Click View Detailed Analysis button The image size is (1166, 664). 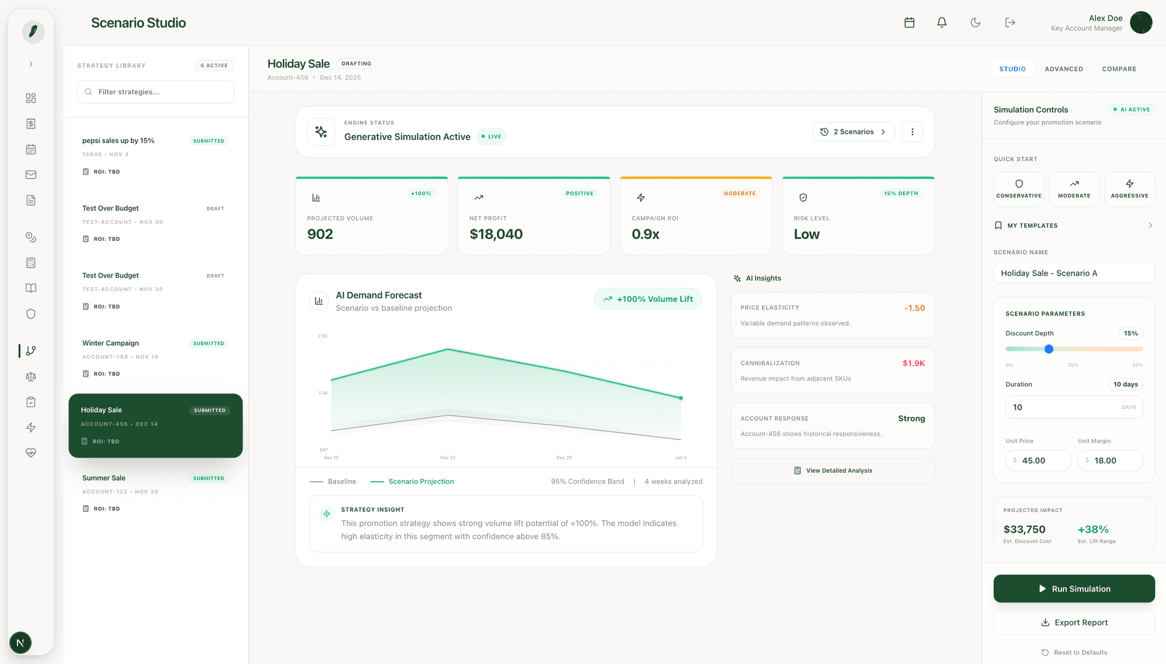(832, 470)
